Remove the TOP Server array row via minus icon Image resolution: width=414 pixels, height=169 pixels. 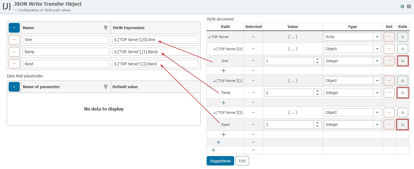point(389,36)
